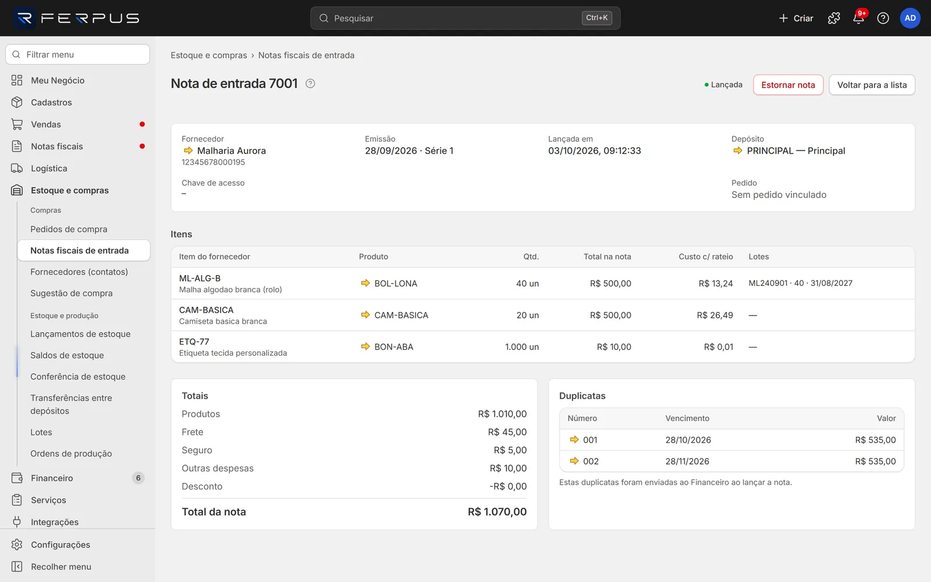Open Saldos de estoque menu item
This screenshot has width=931, height=582.
(84, 355)
